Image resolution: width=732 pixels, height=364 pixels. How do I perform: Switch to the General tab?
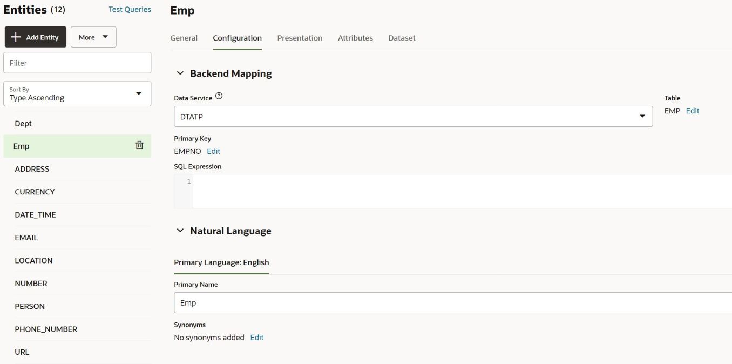pyautogui.click(x=184, y=38)
